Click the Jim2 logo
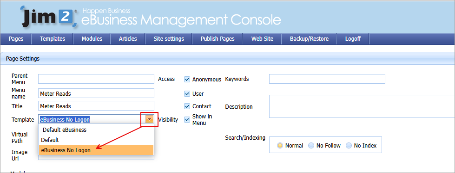Screen dimensions: 455x173 (49, 17)
